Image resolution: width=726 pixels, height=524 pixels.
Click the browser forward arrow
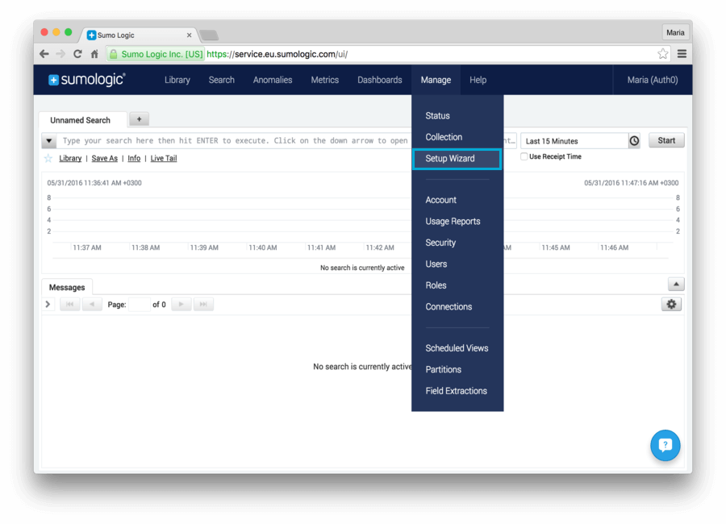[60, 54]
